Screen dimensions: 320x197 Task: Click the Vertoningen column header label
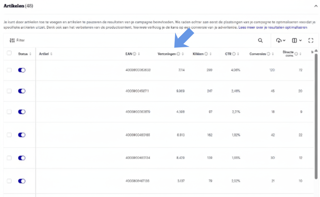point(167,54)
